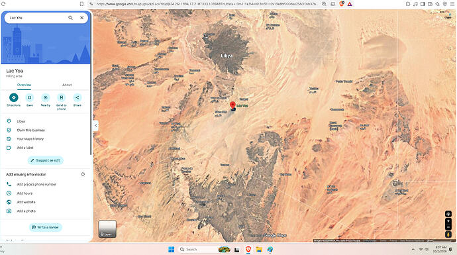Open the browser hamburger main menu
This screenshot has width=457, height=255.
pos(452,4)
